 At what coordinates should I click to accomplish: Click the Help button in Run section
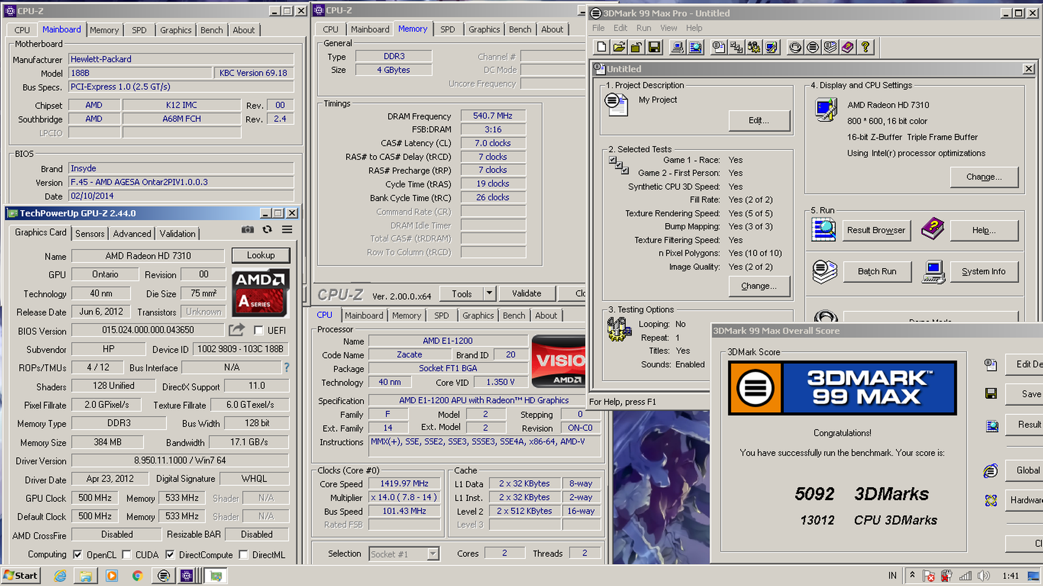(984, 230)
